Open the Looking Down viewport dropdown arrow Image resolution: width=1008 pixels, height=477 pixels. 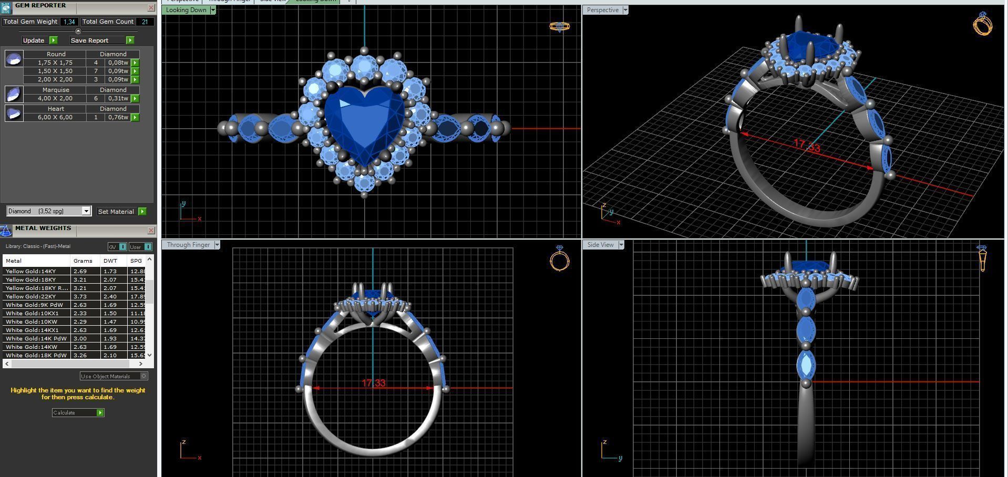tap(212, 10)
